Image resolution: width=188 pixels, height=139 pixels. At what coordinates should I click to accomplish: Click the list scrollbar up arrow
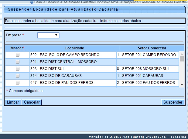(x=182, y=54)
